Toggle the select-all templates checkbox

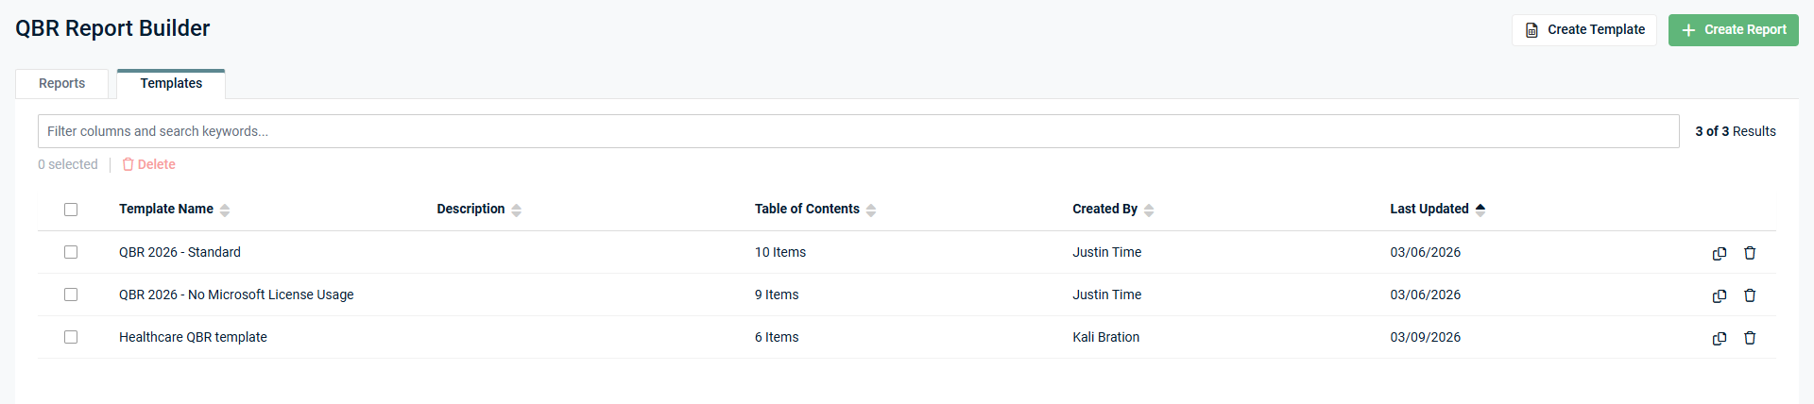click(x=71, y=210)
